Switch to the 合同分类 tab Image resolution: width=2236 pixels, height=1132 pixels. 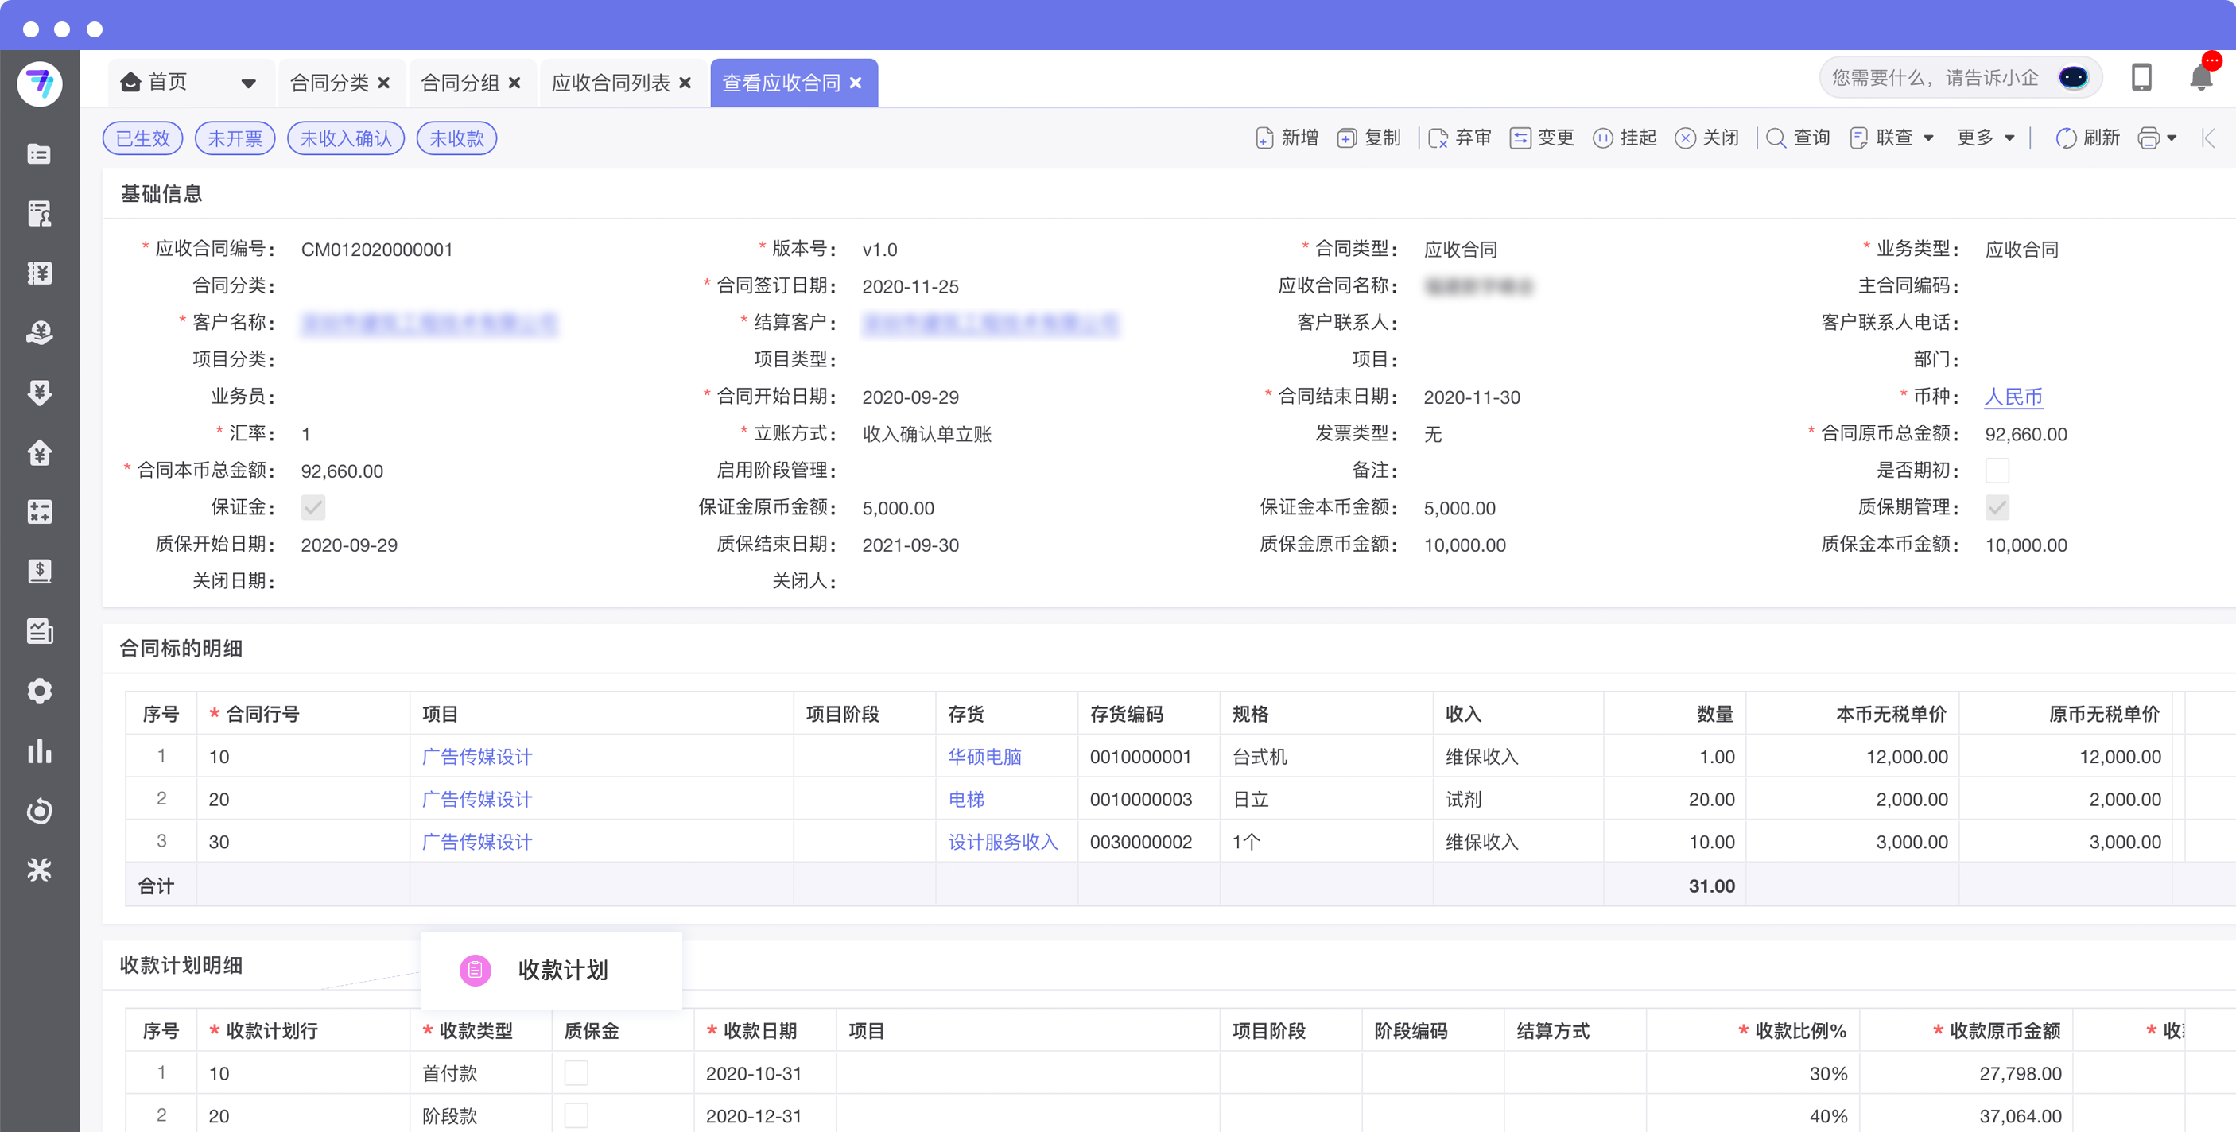coord(329,83)
